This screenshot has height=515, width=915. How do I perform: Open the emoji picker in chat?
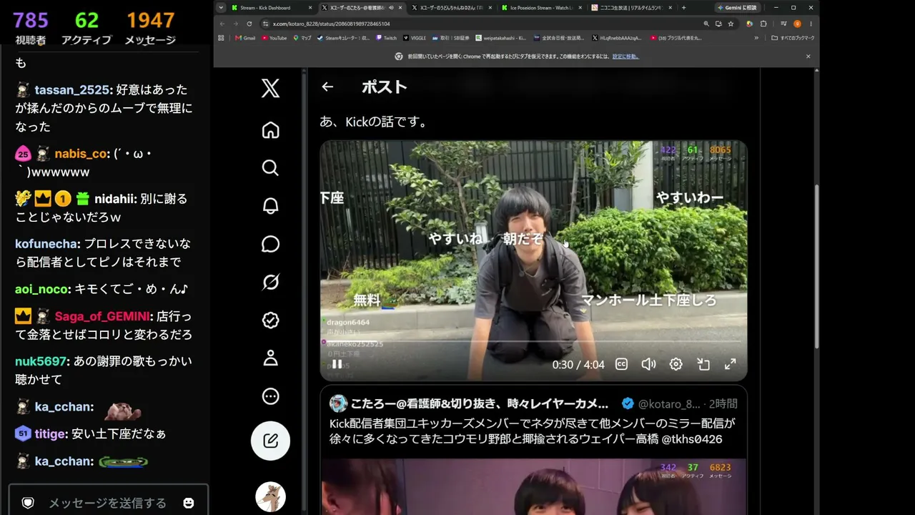189,503
